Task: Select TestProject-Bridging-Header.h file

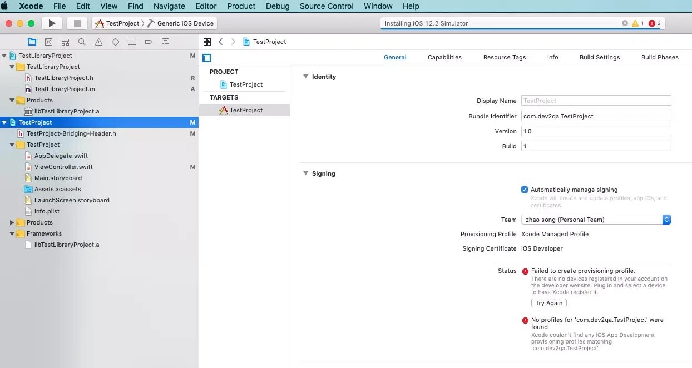Action: coord(71,133)
